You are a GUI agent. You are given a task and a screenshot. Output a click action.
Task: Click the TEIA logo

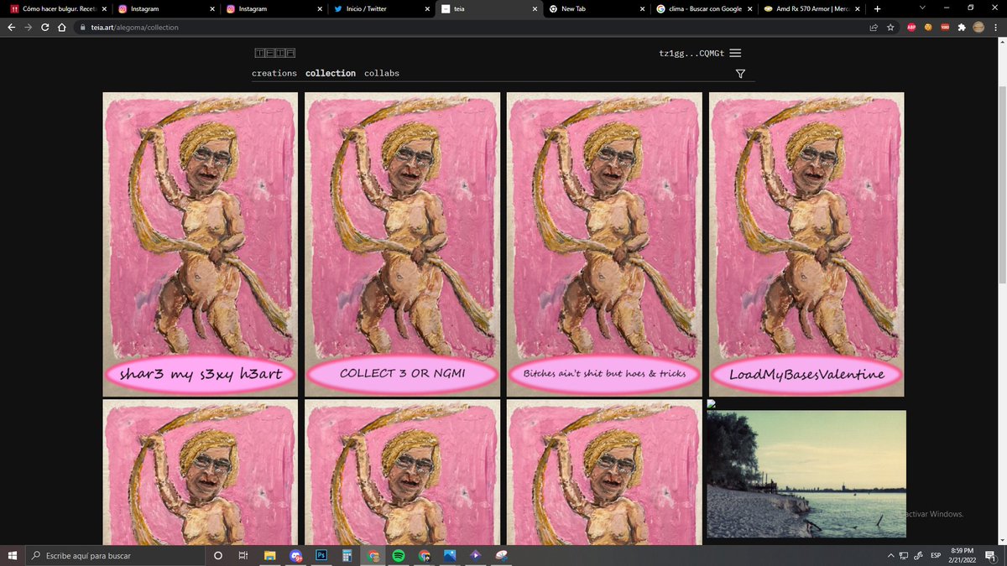(274, 53)
